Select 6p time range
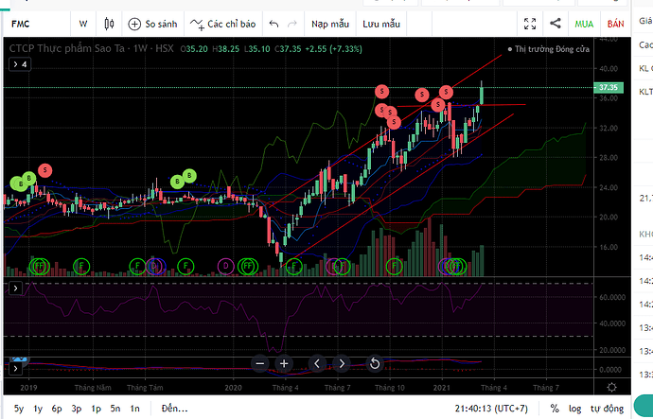The width and height of the screenshot is (653, 419). pos(57,409)
